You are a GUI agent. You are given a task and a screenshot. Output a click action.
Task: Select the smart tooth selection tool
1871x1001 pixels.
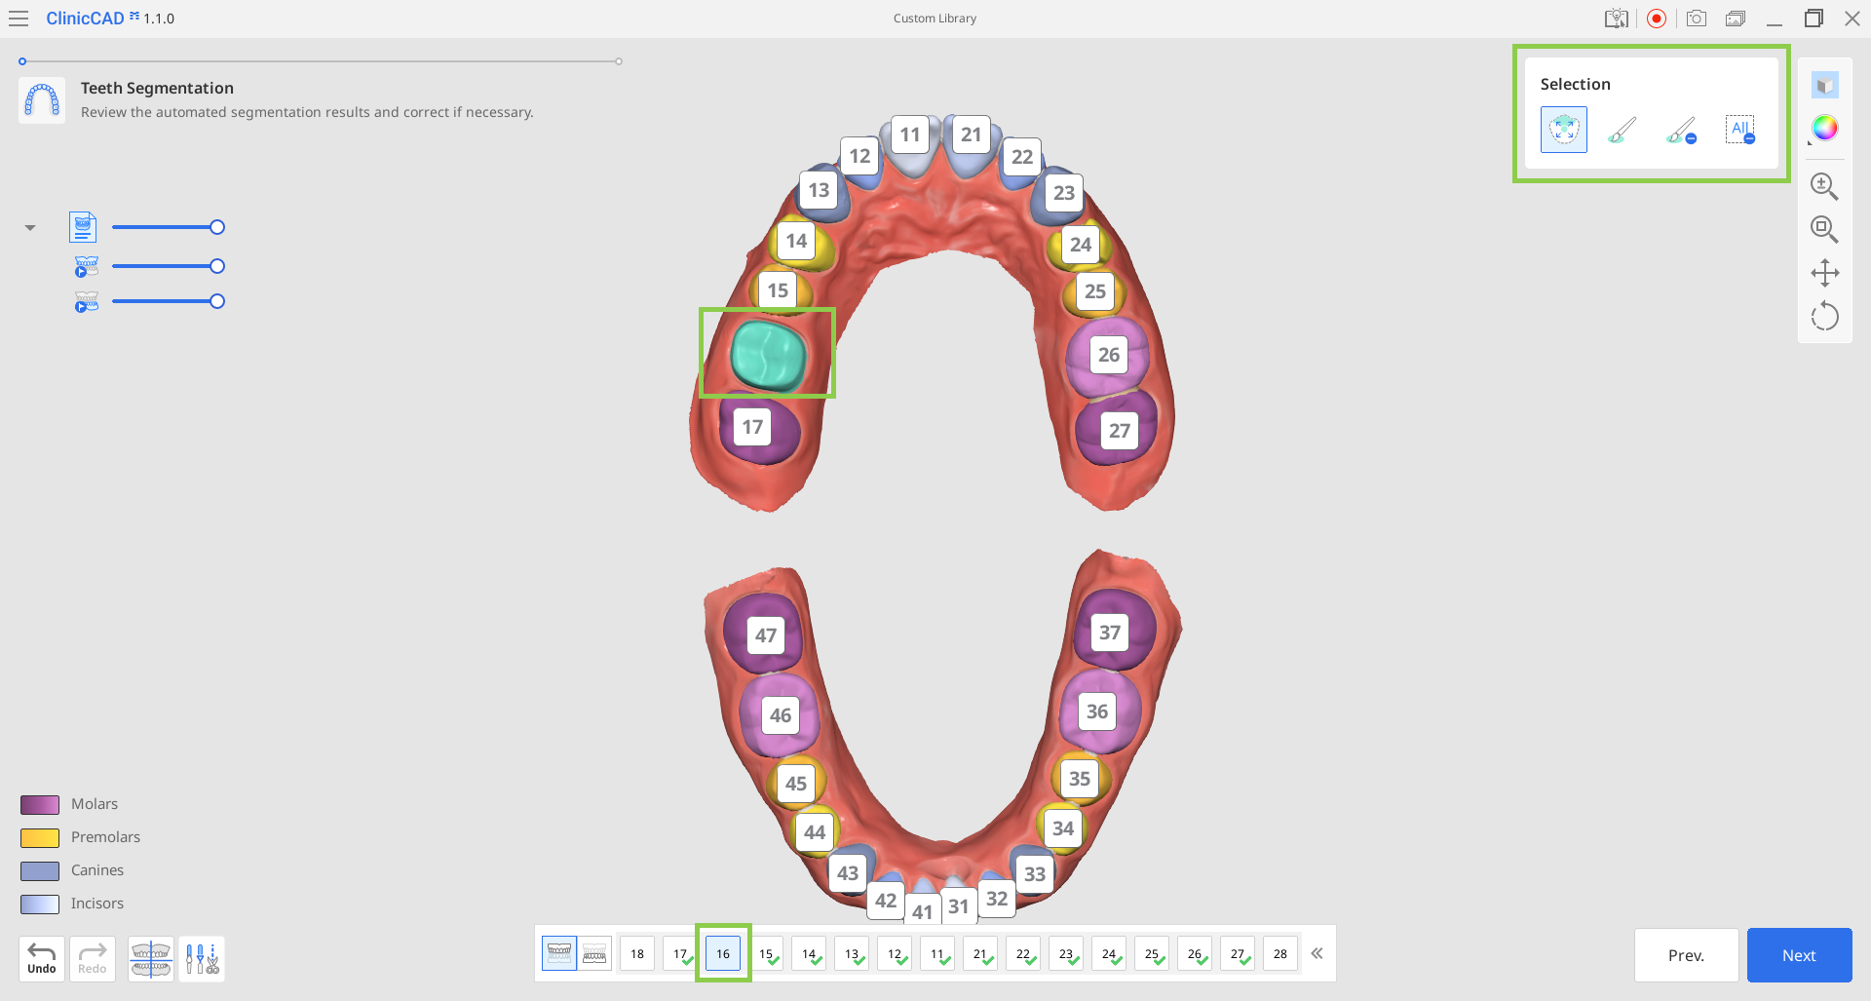coord(1563,130)
